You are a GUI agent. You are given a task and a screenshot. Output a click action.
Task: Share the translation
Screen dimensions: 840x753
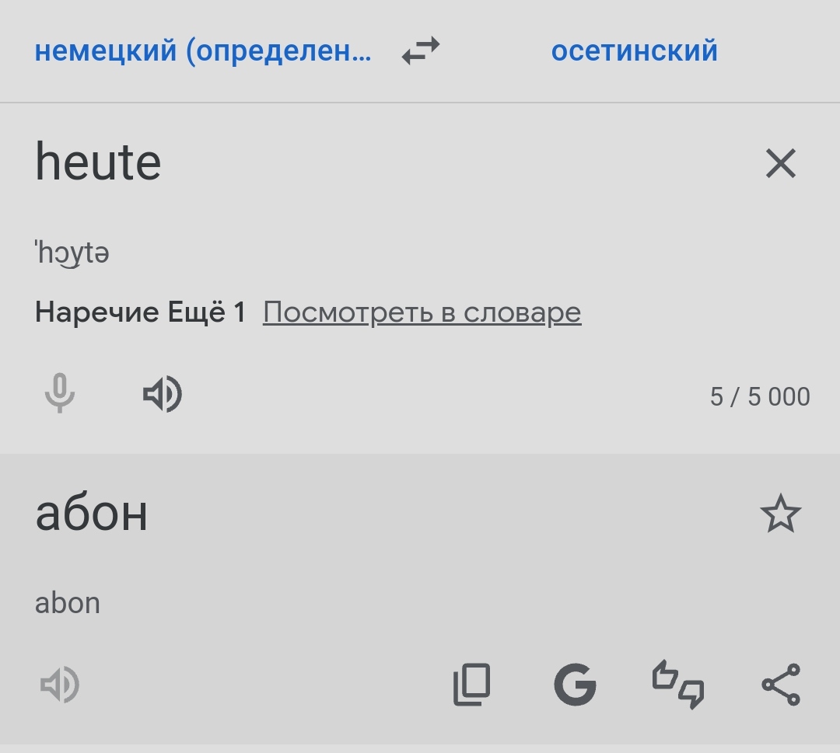pos(781,685)
